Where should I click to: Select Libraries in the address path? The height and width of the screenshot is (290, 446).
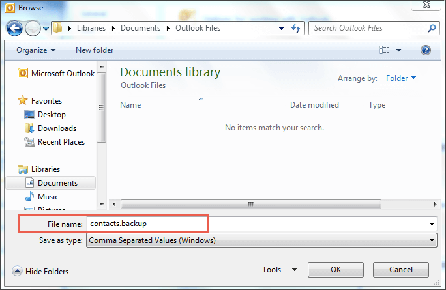point(91,28)
